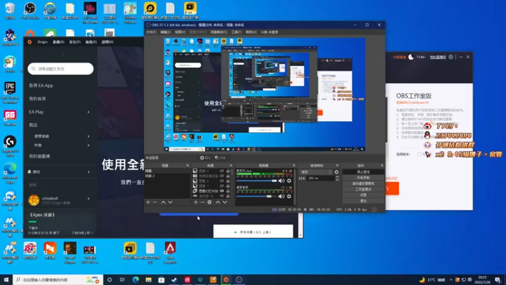This screenshot has height=285, width=506.
Task: Mute the 麦克风/Aux mixer channel
Action: pyautogui.click(x=281, y=181)
